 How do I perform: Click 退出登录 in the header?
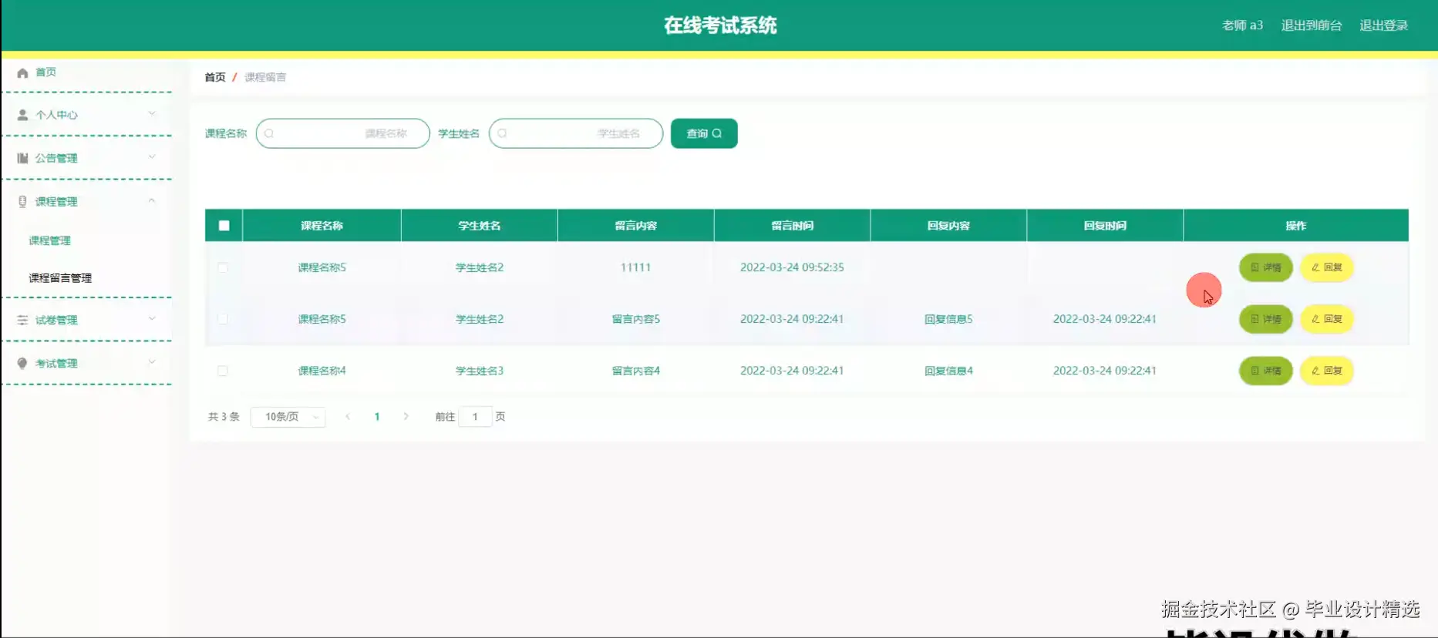(x=1384, y=25)
